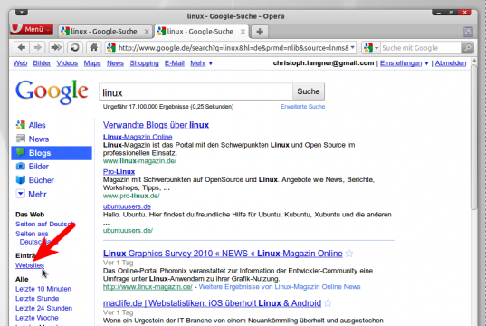This screenshot has height=326, width=486.
Task: Click the Suche button
Action: (x=309, y=91)
